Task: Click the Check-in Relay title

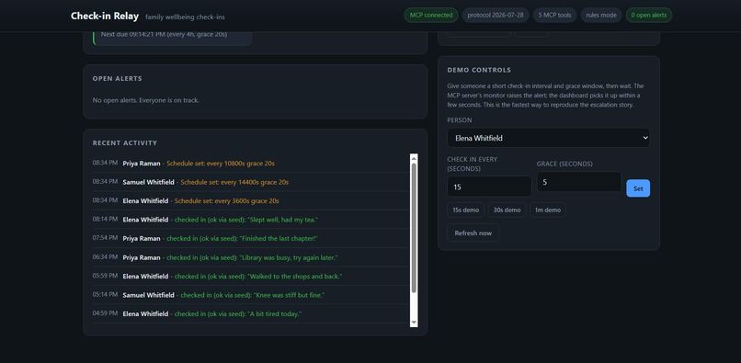Action: click(x=105, y=16)
